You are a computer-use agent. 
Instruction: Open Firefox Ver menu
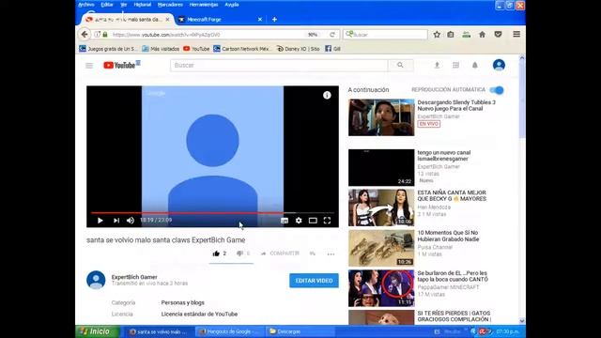[123, 5]
